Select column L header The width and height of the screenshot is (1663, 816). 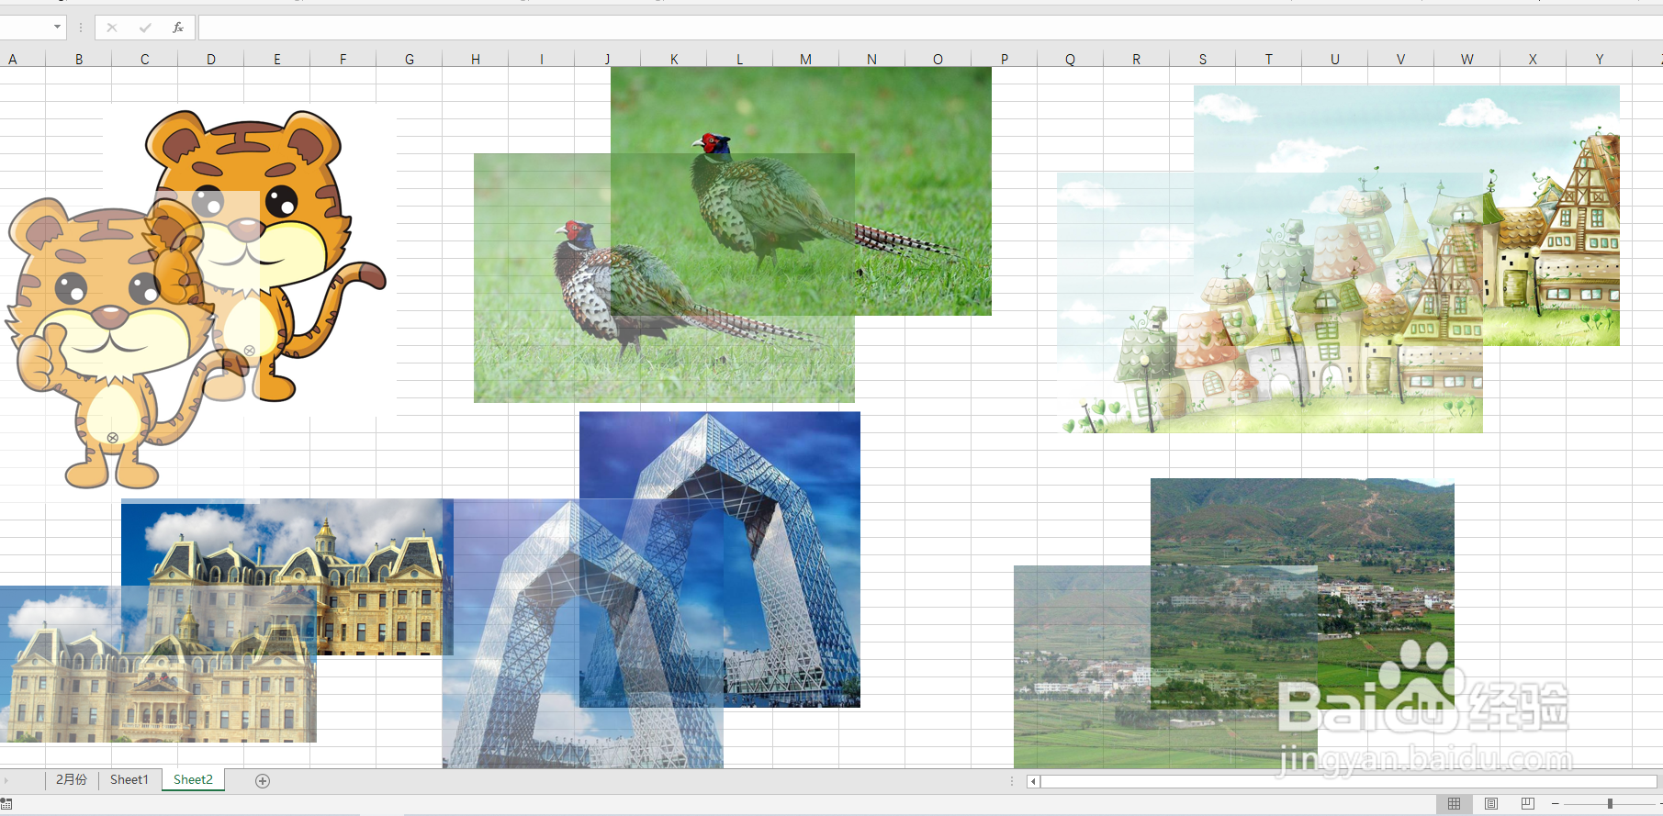740,59
